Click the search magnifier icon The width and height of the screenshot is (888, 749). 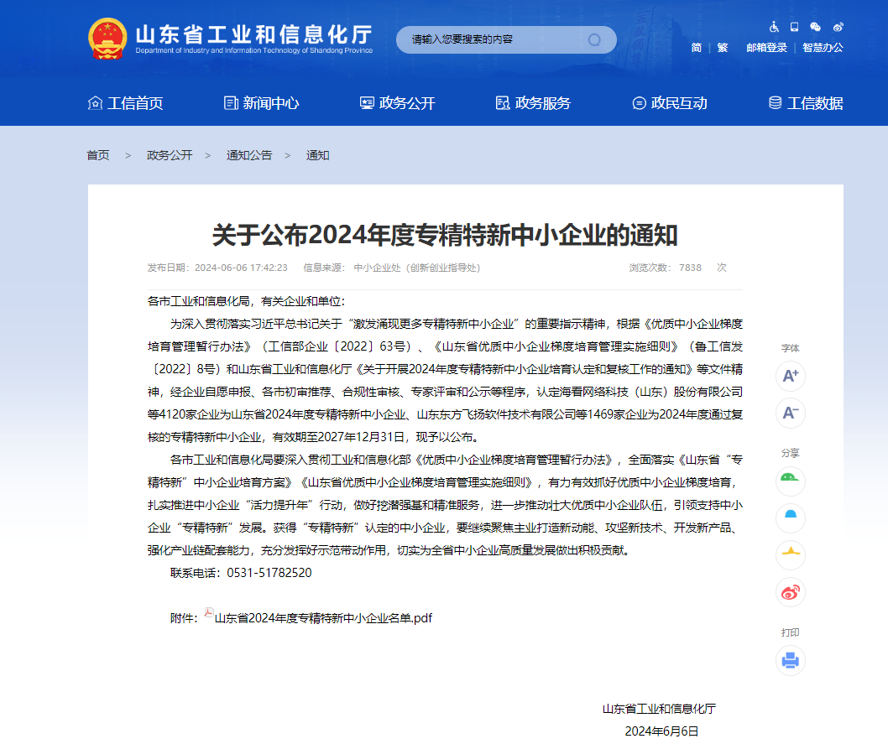594,39
